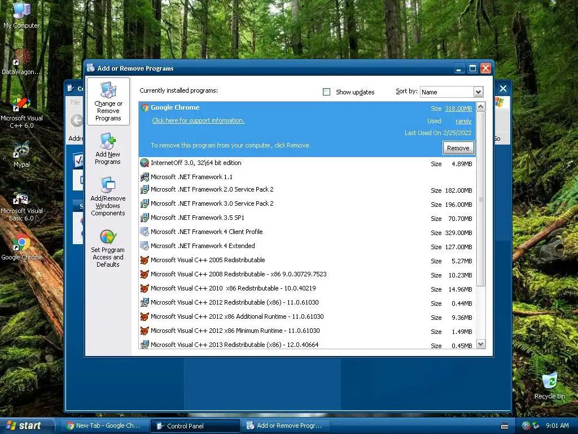Select Change or Remove Programs sidebar icon
The height and width of the screenshot is (434, 578).
click(108, 102)
